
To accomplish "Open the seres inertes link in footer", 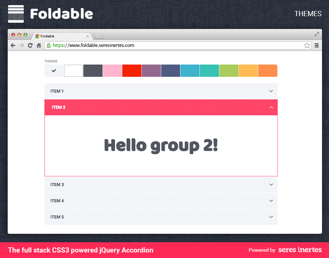I will 300,250.
